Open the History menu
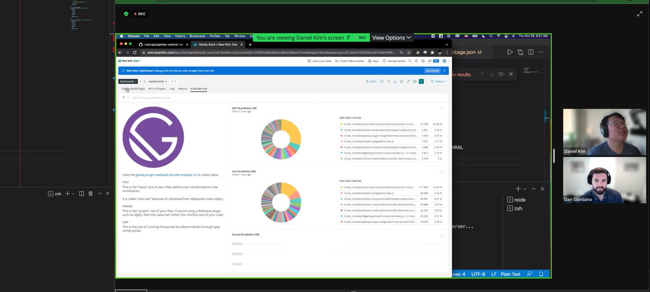 pyautogui.click(x=180, y=36)
